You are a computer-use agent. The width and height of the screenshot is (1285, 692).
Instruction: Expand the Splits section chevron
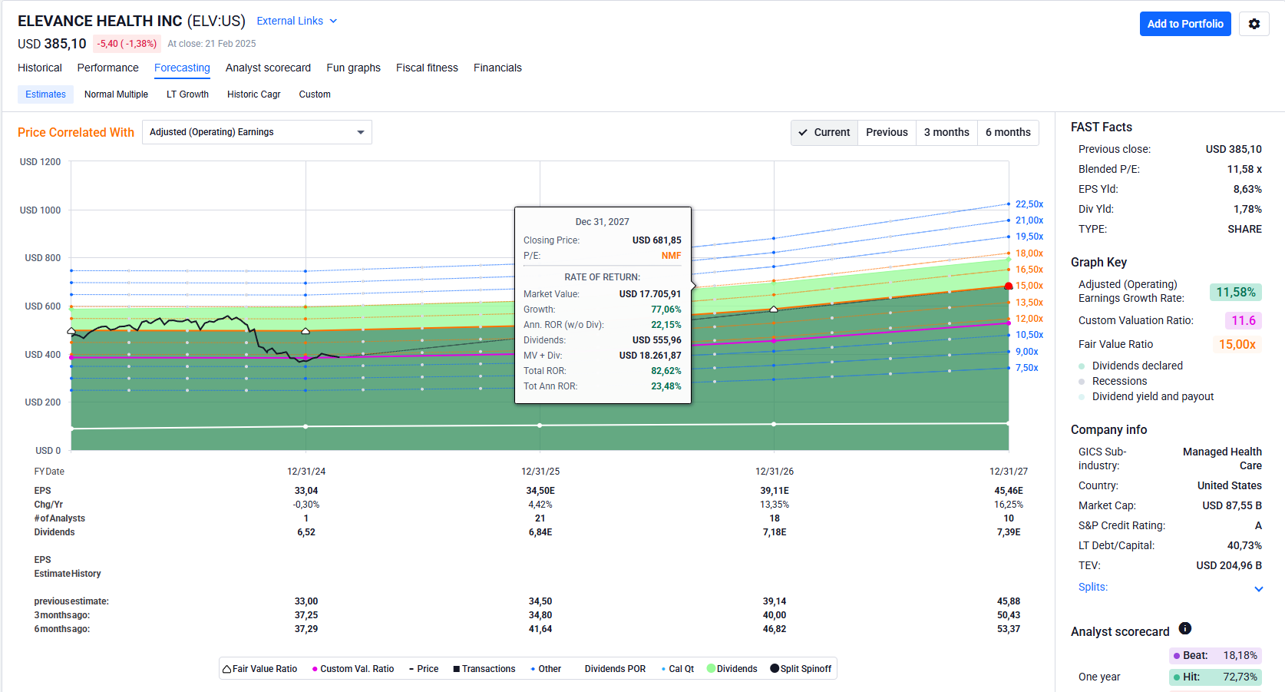(x=1258, y=589)
